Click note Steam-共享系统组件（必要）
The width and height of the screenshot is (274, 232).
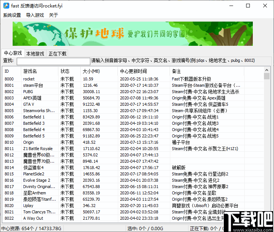(200, 111)
